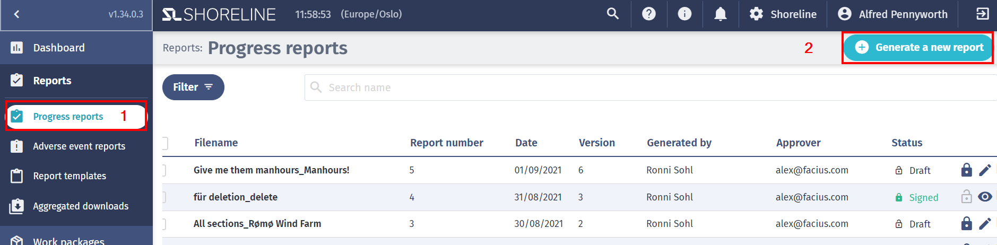Screen dimensions: 997x245
Task: Focus the Search name field
Action: (x=651, y=87)
